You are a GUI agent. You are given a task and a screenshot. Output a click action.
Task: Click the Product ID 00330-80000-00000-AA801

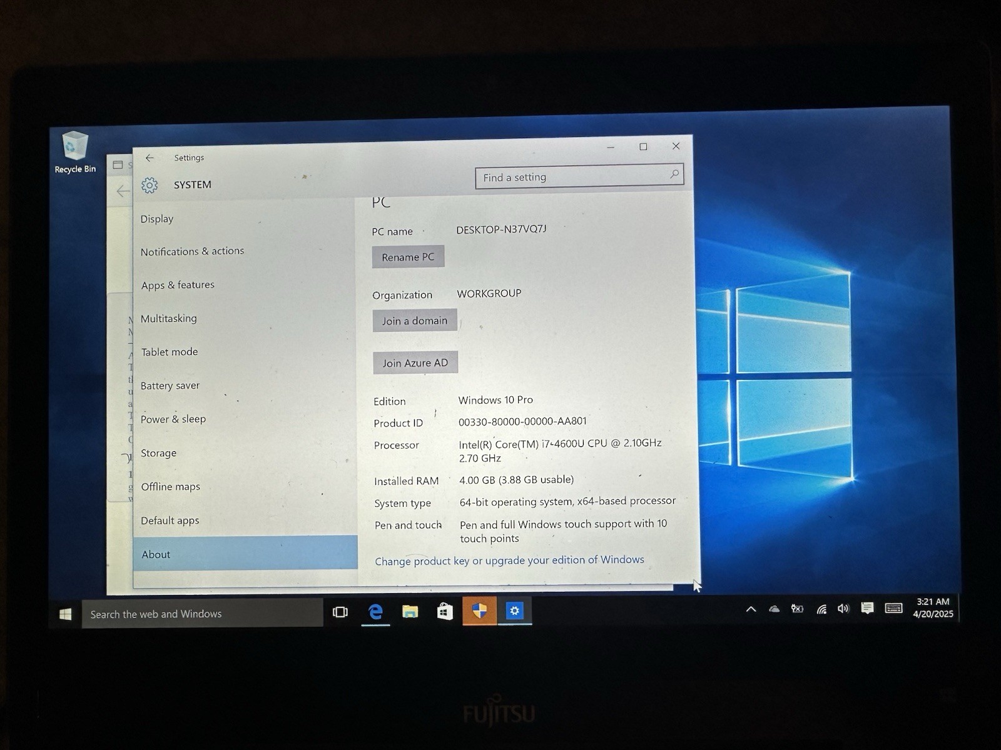[x=522, y=421]
